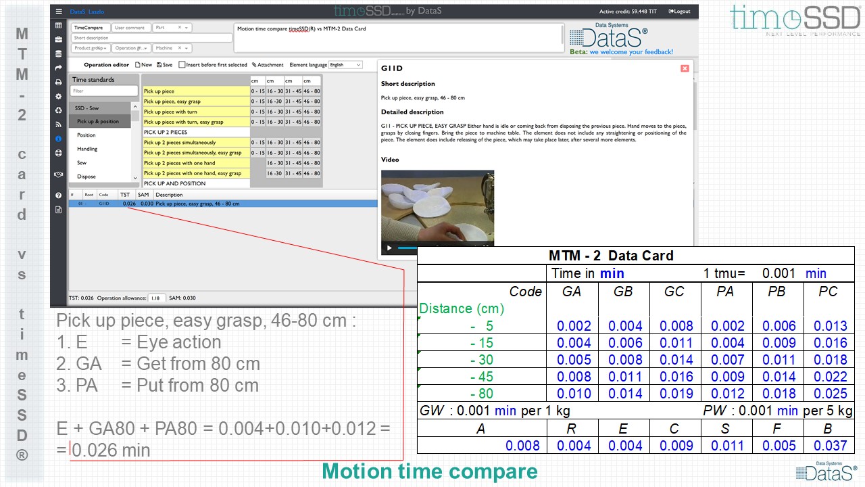Clear the Machine field with its X
Image resolution: width=865 pixels, height=487 pixels.
(180, 48)
